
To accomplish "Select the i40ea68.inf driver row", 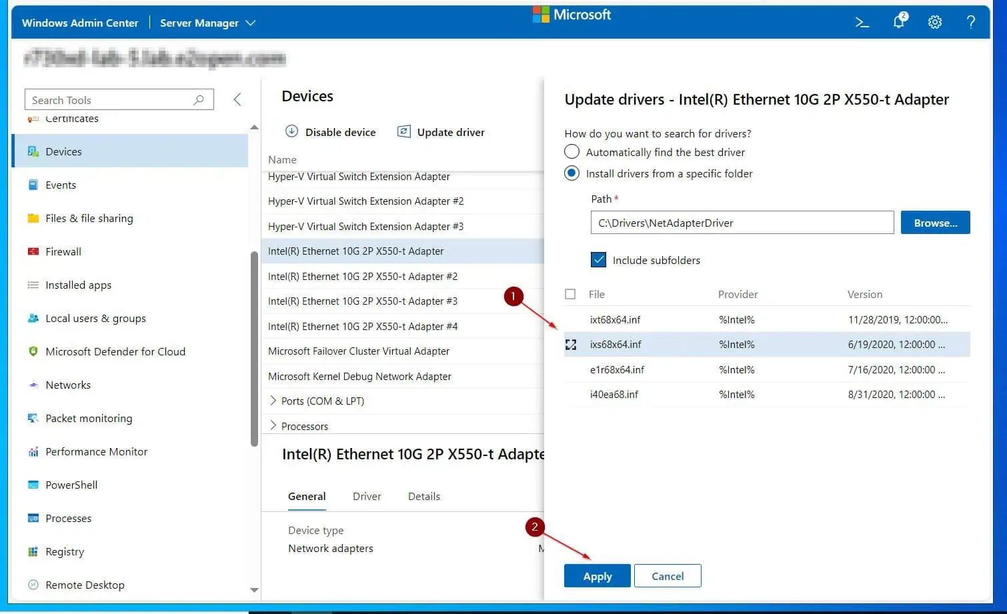I will [x=767, y=395].
